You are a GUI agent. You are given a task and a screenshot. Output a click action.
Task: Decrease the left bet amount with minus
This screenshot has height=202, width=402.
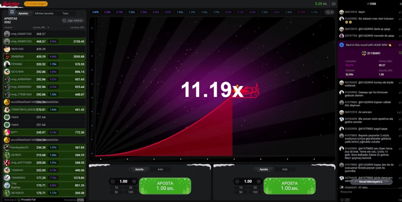click(x=112, y=181)
